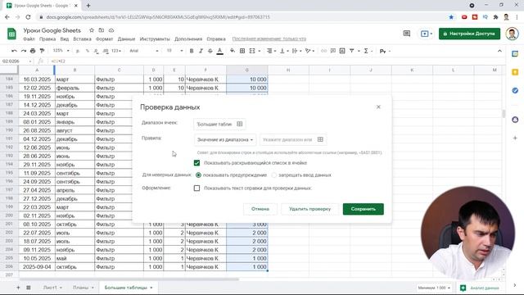
Task: Click the Redo icon in the toolbar
Action: tap(24, 51)
